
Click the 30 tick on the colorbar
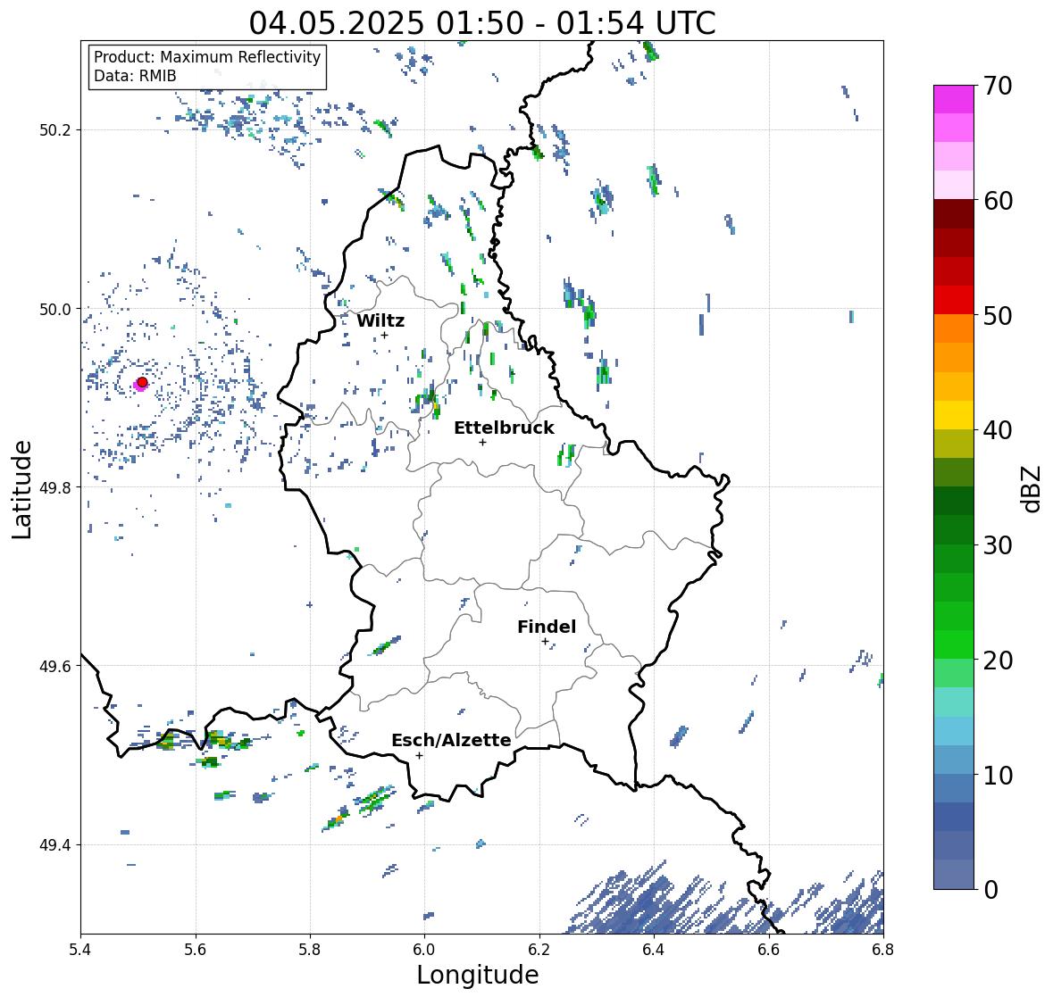coord(997,545)
